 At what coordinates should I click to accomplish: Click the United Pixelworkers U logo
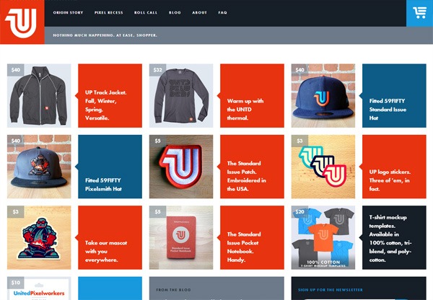(22, 22)
